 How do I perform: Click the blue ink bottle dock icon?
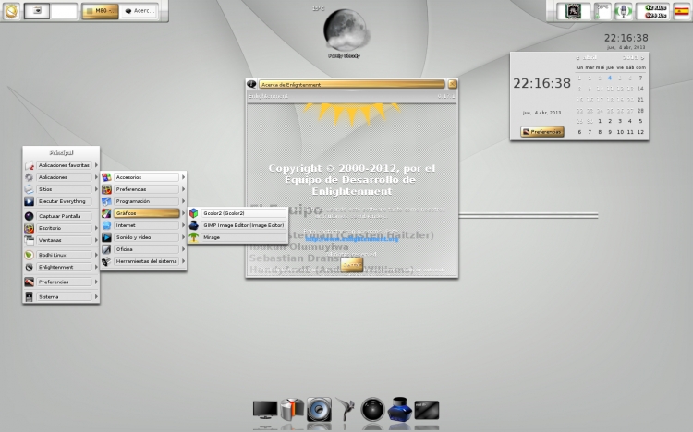[x=400, y=409]
